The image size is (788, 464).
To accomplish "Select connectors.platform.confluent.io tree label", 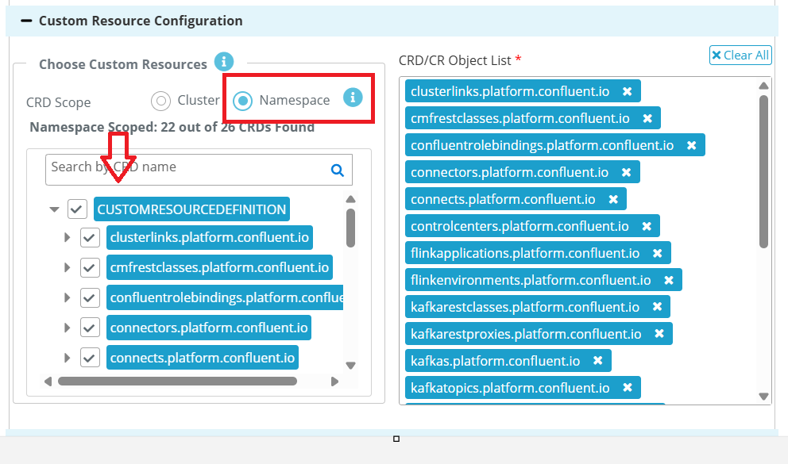I will click(209, 328).
